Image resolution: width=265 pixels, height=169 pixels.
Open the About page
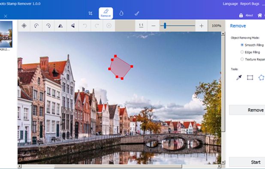point(249,15)
